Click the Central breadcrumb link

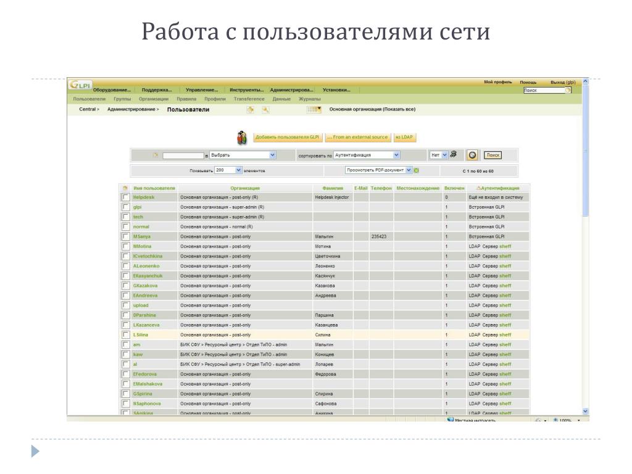[x=88, y=109]
